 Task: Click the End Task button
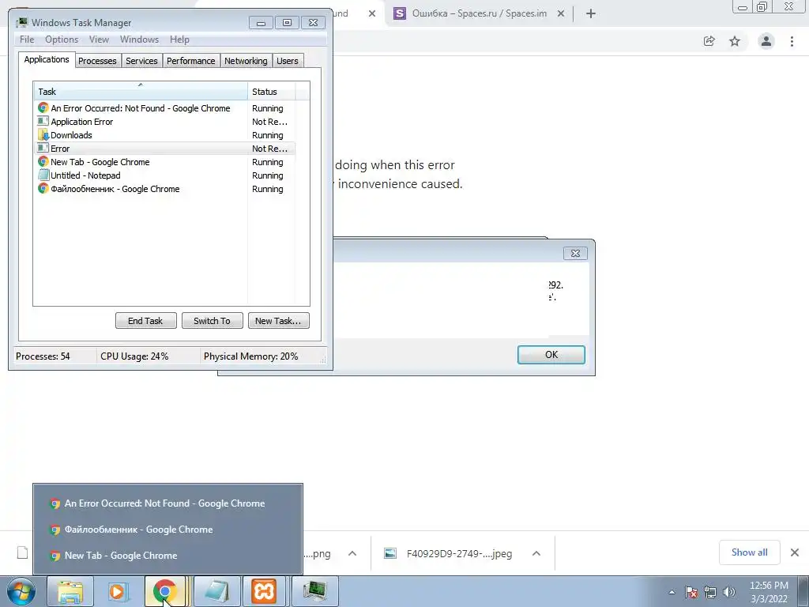(x=145, y=321)
